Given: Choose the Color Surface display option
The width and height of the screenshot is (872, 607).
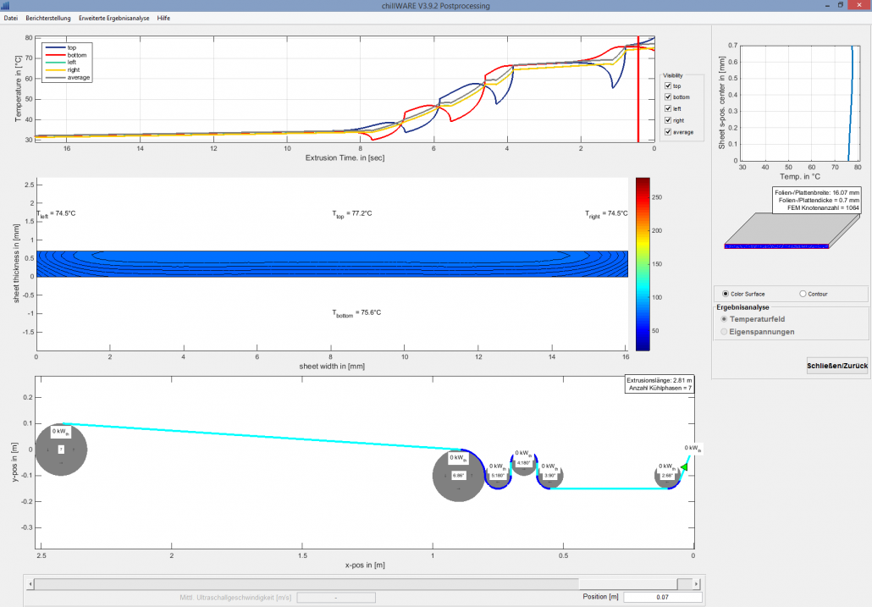Looking at the screenshot, I should click(725, 294).
